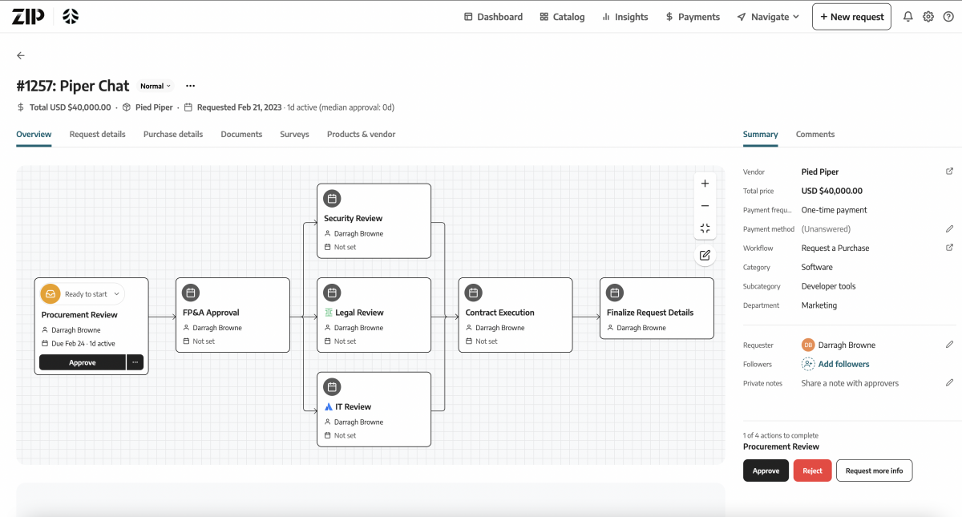
Task: Open the Documents tab
Action: coord(241,135)
